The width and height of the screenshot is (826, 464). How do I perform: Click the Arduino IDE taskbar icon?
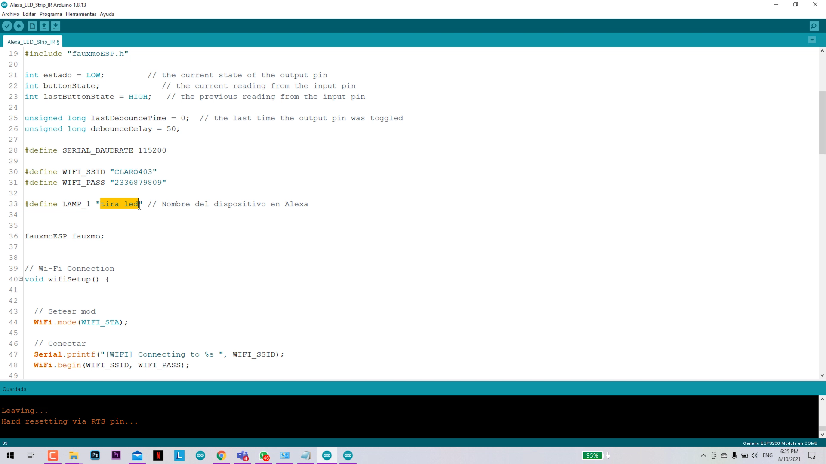pos(328,455)
